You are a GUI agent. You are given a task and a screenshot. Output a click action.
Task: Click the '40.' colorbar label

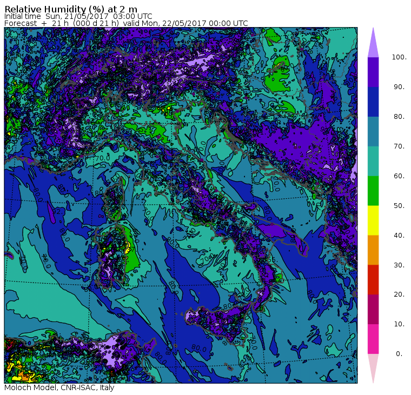coord(399,235)
